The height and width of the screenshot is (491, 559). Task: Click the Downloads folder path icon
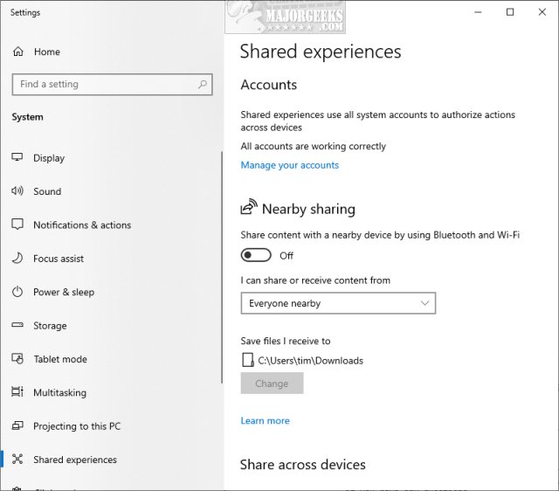pyautogui.click(x=247, y=360)
